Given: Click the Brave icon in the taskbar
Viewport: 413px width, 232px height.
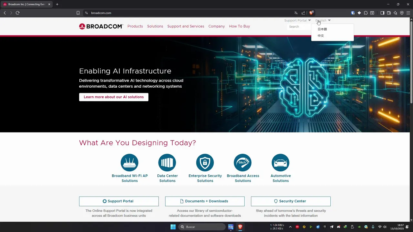Looking at the screenshot, I should [240, 227].
